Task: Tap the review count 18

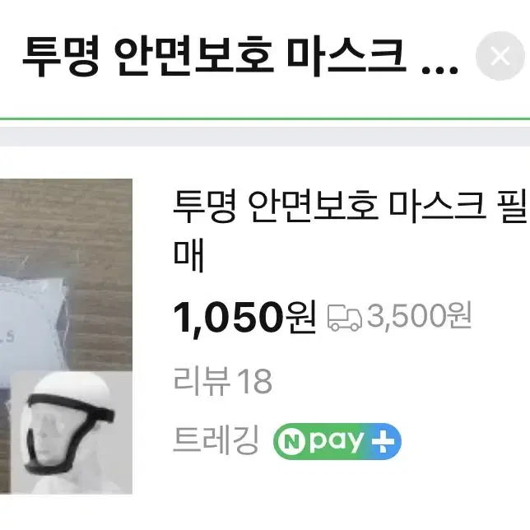Action: tap(254, 381)
